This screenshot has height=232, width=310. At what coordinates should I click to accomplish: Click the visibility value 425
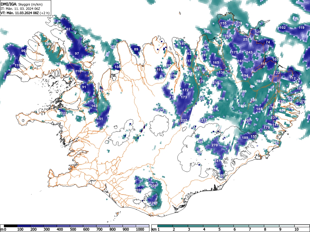(200, 142)
